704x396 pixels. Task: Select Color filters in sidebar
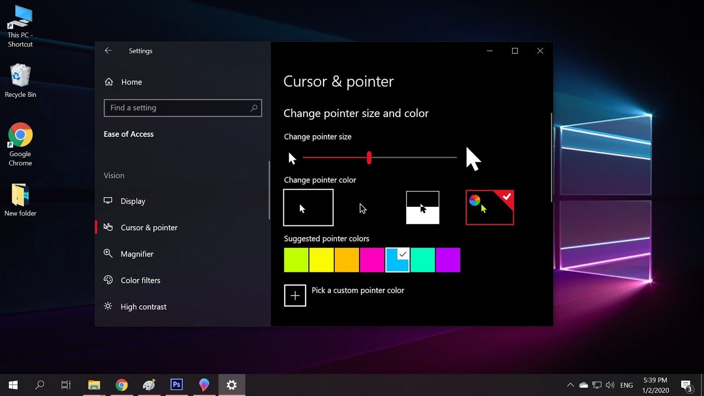pyautogui.click(x=140, y=280)
